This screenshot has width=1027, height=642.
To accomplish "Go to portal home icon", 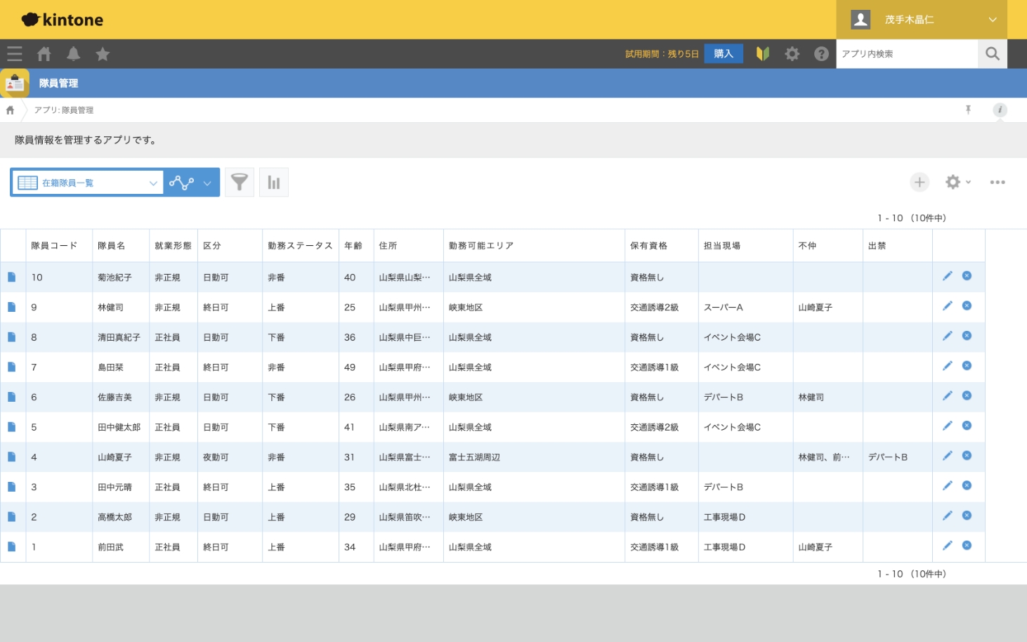I will point(44,54).
